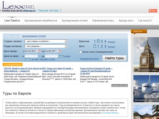Select price range до 1000
This screenshot has height=119, width=159.
tap(35, 59)
